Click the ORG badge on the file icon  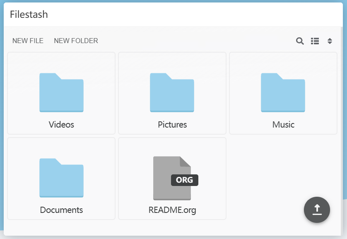pyautogui.click(x=185, y=180)
